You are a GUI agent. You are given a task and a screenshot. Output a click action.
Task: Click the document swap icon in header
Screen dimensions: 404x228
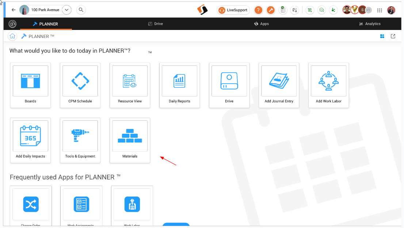[295, 10]
